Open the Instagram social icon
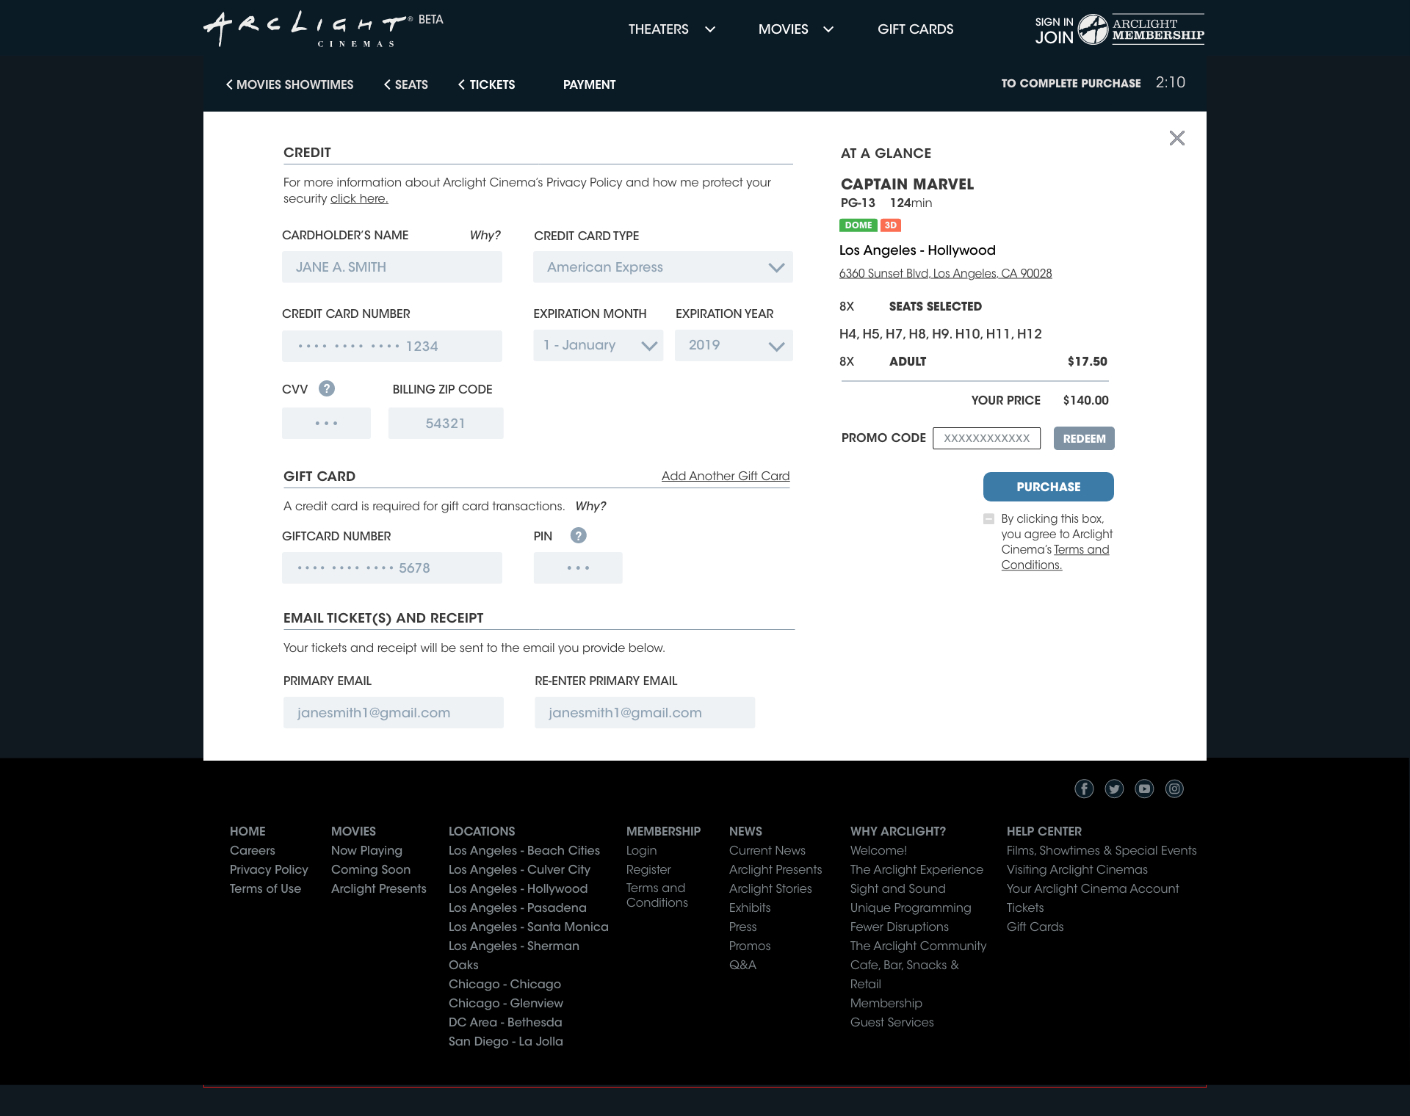Screen dimensions: 1410x1116 (1174, 789)
